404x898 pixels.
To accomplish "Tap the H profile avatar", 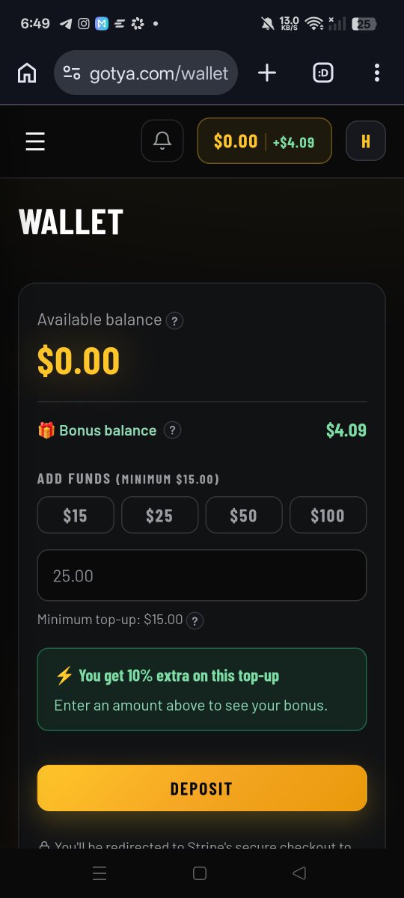I will 366,141.
